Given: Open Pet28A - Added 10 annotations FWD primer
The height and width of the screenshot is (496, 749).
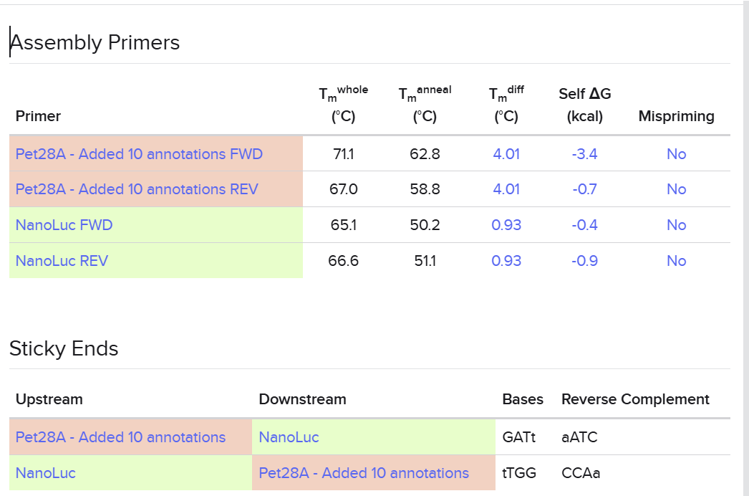Looking at the screenshot, I should click(x=139, y=154).
